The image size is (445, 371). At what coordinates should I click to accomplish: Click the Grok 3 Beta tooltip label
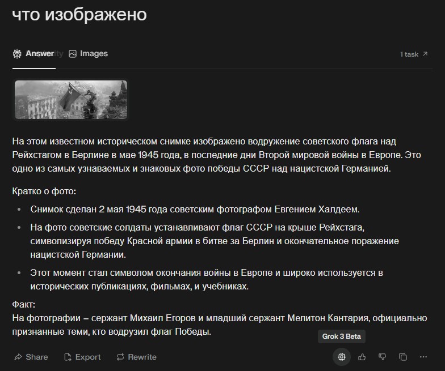(x=342, y=336)
